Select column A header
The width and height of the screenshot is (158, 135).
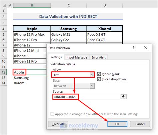(x=10, y=5)
